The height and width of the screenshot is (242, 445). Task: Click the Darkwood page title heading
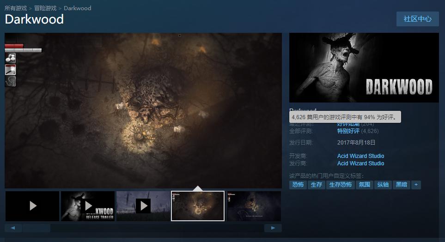coord(34,19)
